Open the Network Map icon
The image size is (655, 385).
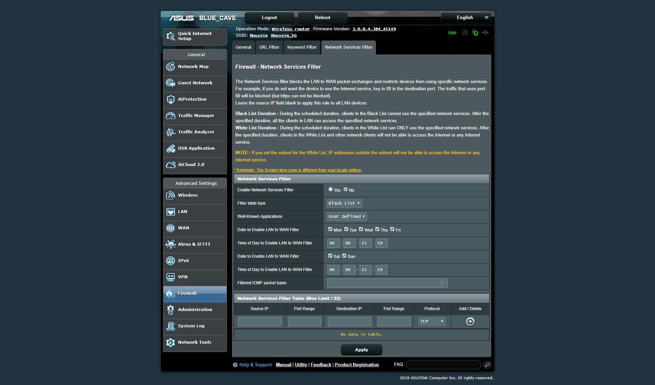170,67
